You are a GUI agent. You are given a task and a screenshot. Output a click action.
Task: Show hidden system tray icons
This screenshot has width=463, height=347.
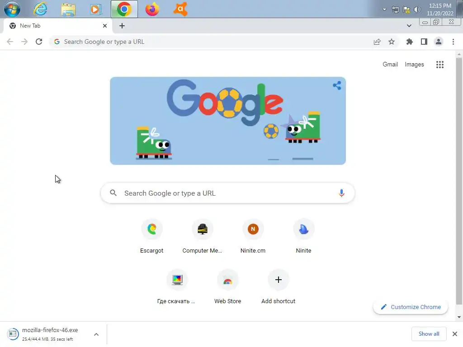tap(384, 9)
